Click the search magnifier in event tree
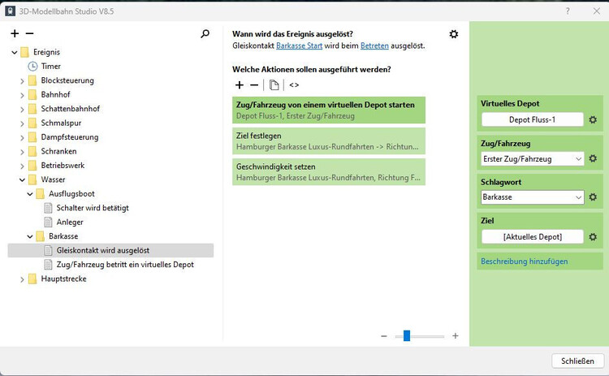 coord(205,34)
